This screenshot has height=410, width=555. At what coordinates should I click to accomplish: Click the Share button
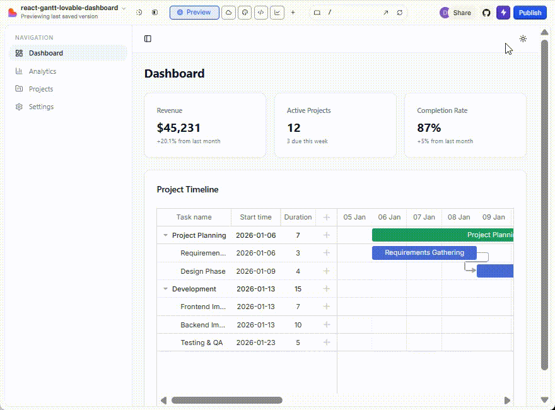point(462,13)
